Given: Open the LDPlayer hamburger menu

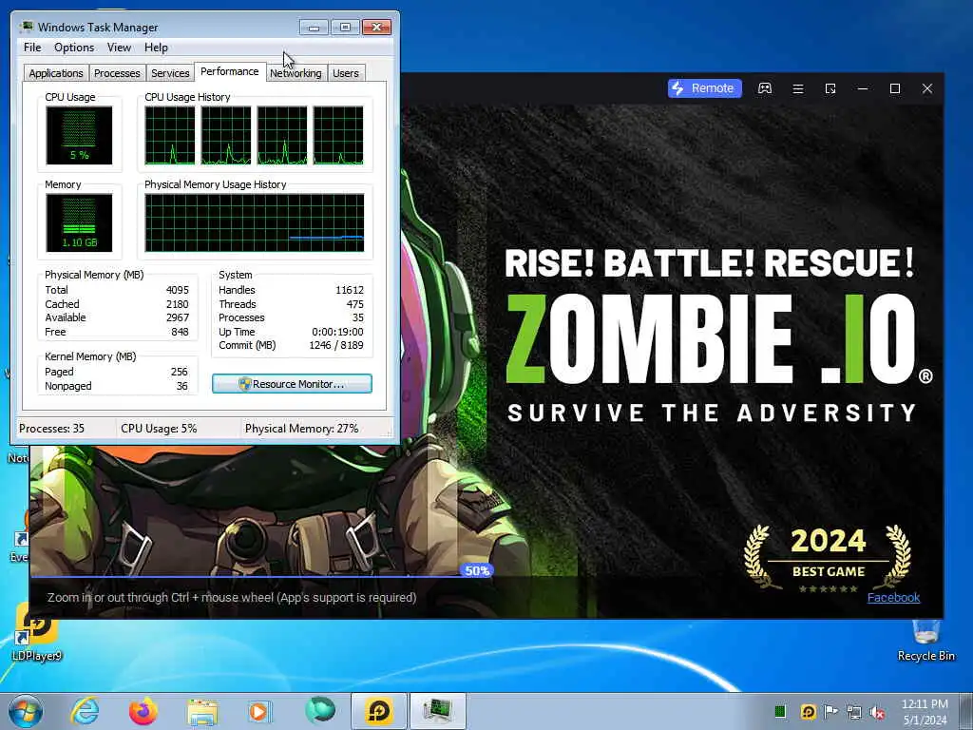Looking at the screenshot, I should (798, 88).
